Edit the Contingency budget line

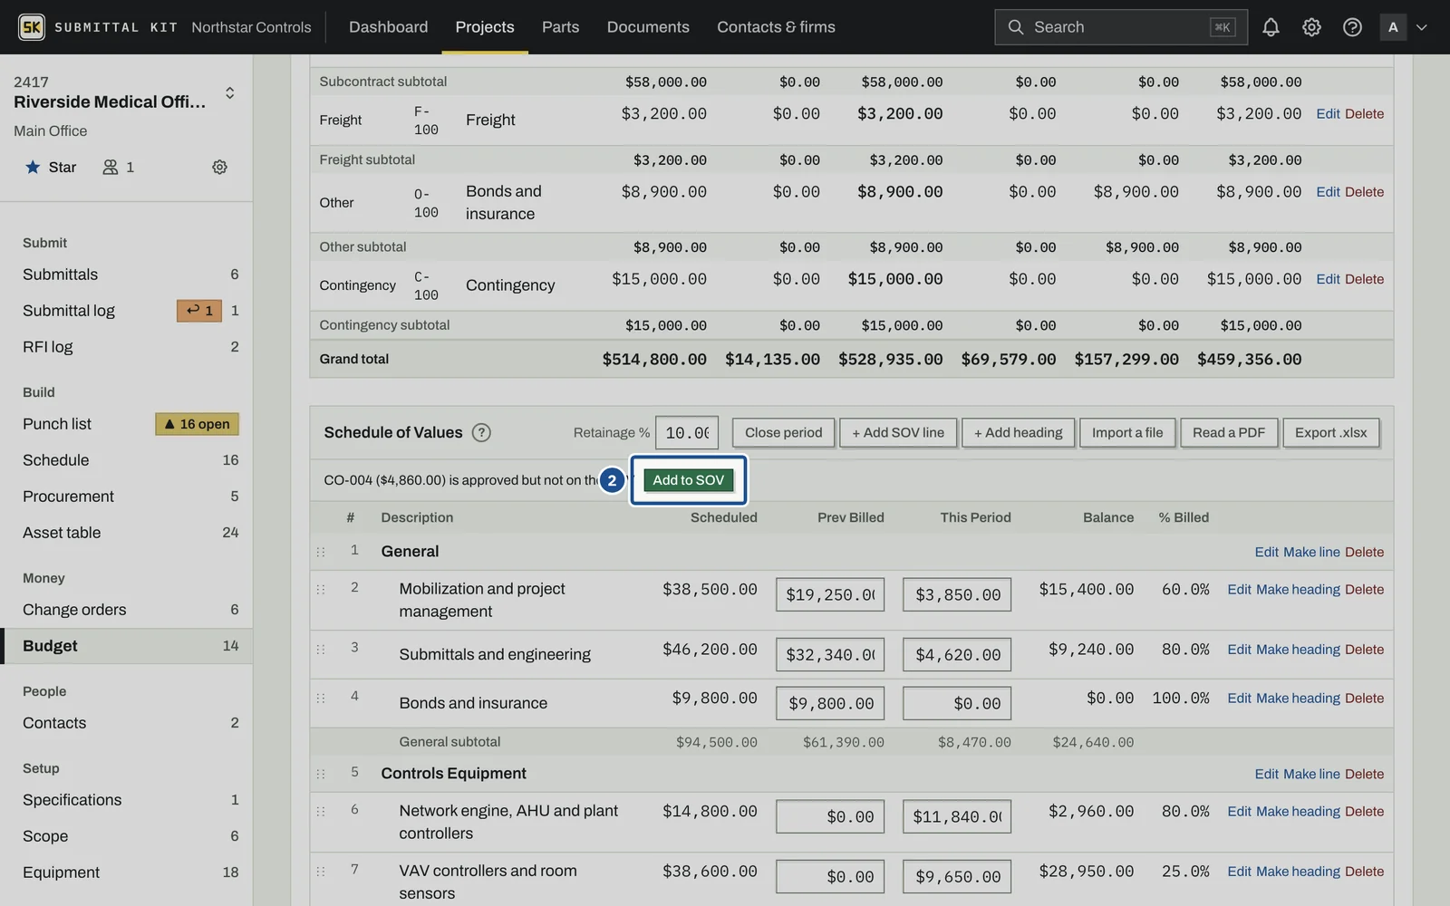pyautogui.click(x=1328, y=279)
